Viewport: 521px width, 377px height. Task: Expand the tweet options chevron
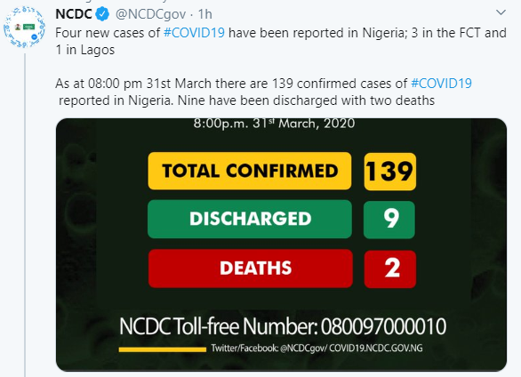[501, 12]
